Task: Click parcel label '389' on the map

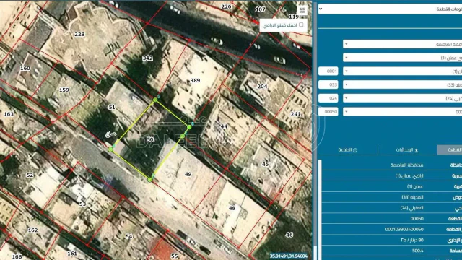Action: pos(195,80)
